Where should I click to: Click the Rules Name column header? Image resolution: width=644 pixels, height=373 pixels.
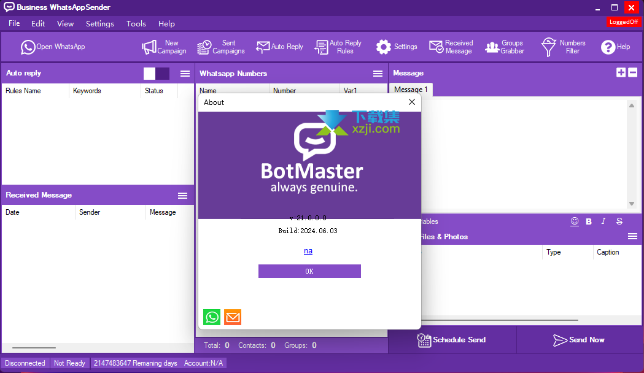[36, 91]
